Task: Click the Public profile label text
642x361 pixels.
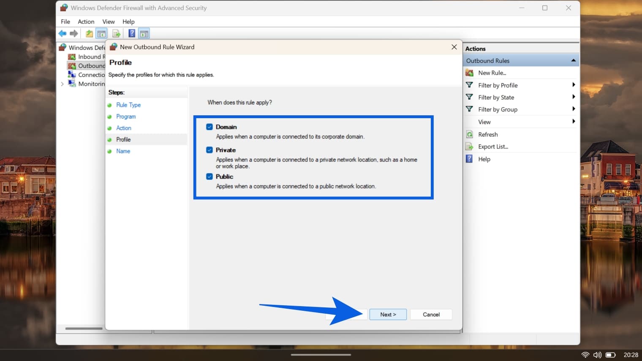Action: 224,176
